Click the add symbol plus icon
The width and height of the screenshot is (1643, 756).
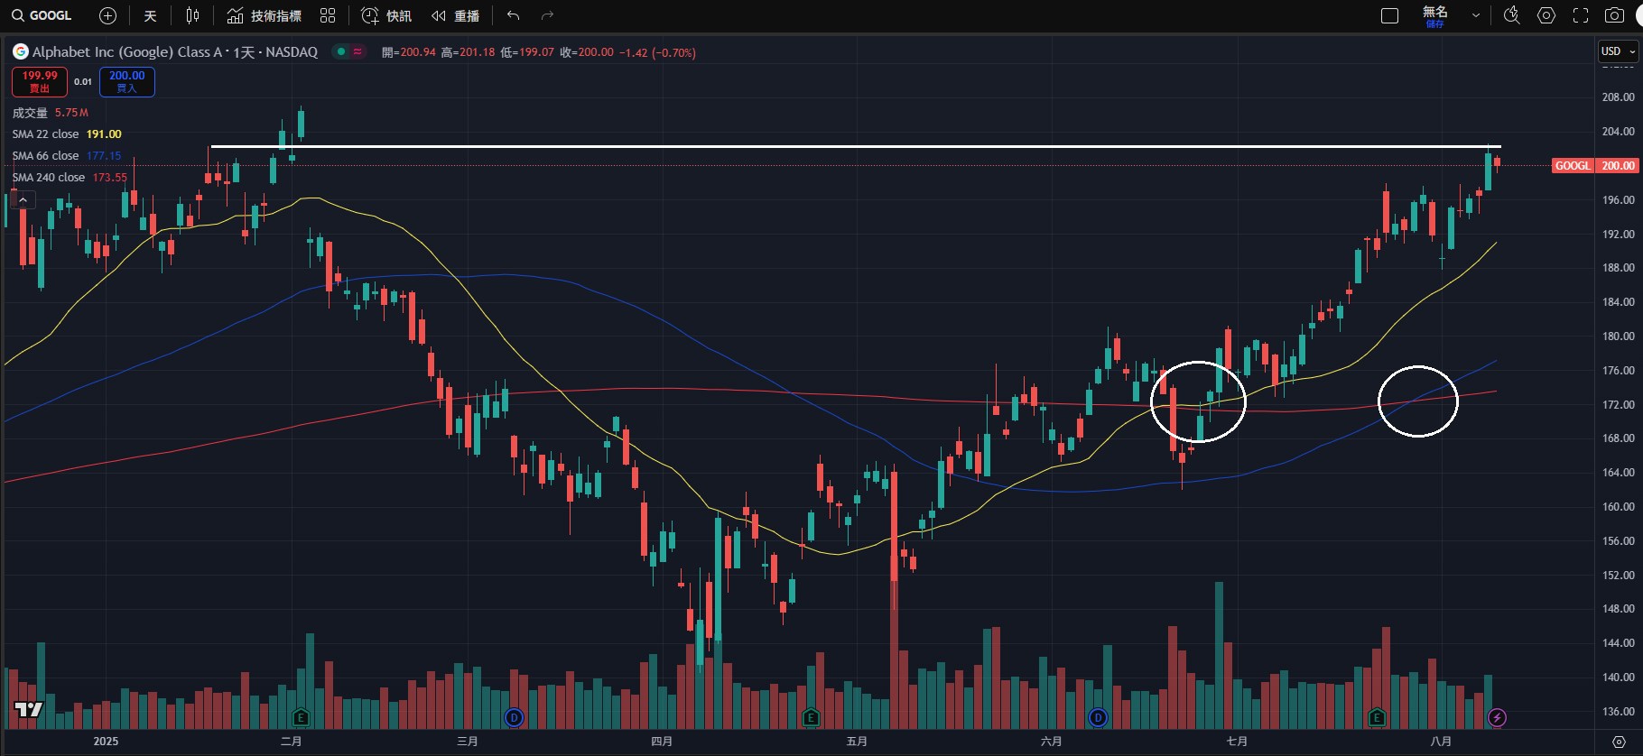(x=107, y=15)
